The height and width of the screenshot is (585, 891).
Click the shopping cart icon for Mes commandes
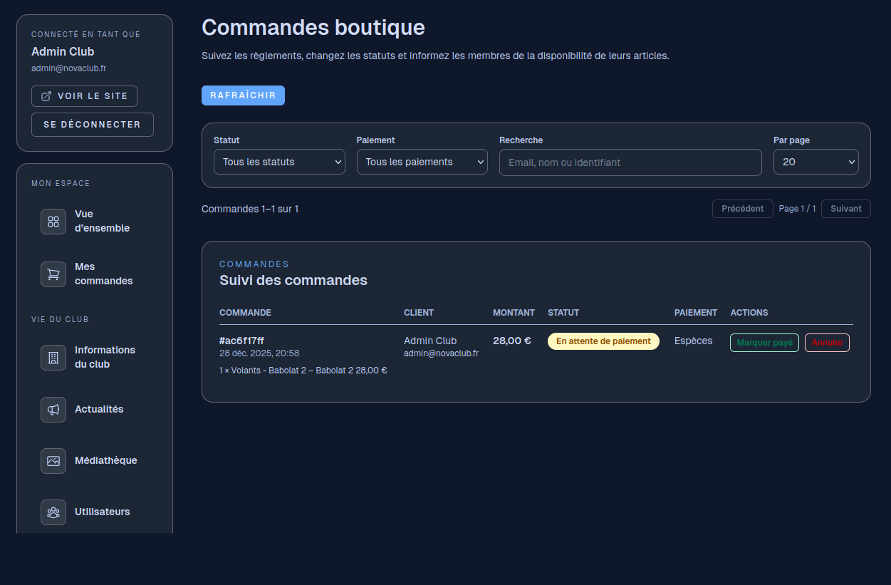click(53, 274)
